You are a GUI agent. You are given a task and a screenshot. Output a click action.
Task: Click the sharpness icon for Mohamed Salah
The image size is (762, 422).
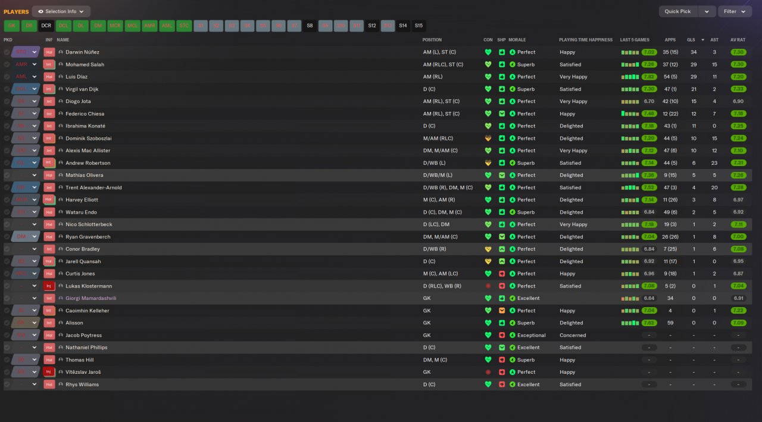(502, 64)
